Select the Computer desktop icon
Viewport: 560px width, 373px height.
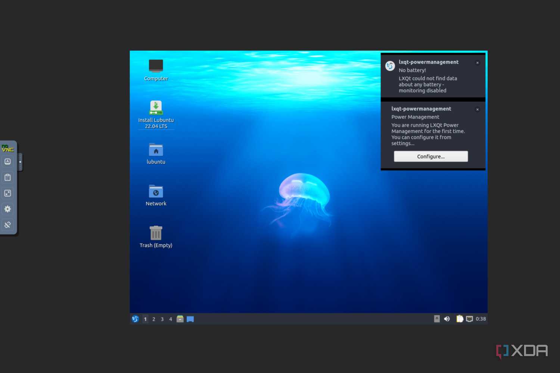coord(156,70)
